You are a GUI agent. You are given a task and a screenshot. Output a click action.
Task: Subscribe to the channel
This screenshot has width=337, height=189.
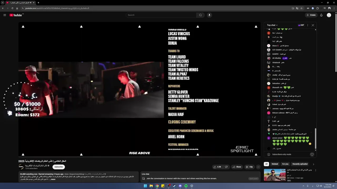58,167
